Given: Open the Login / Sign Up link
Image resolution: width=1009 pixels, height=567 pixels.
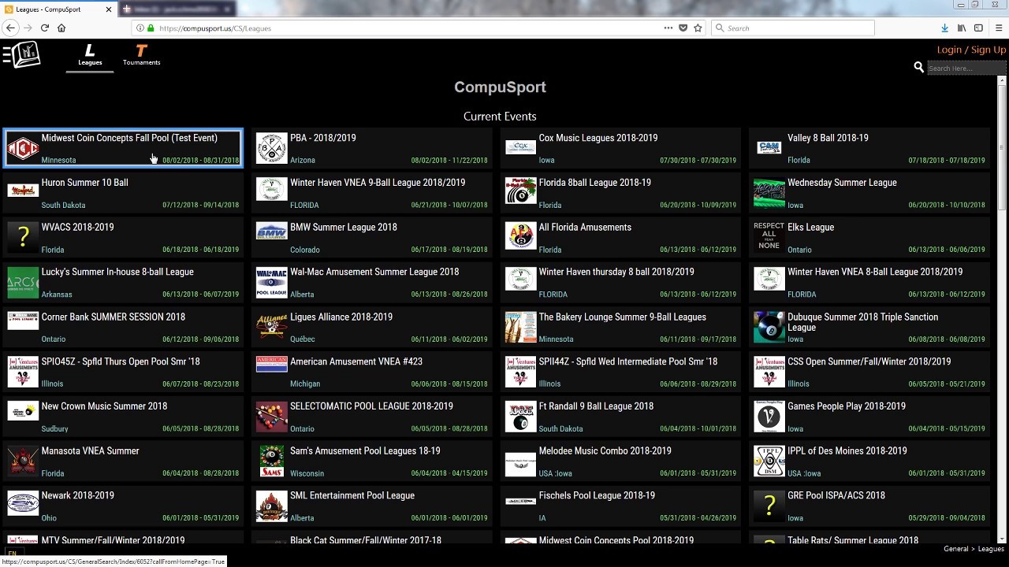Looking at the screenshot, I should (x=971, y=50).
